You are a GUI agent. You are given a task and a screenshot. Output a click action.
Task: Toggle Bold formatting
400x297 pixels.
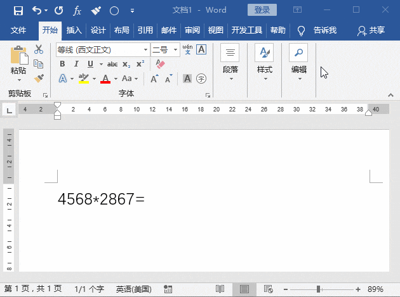[x=62, y=64]
